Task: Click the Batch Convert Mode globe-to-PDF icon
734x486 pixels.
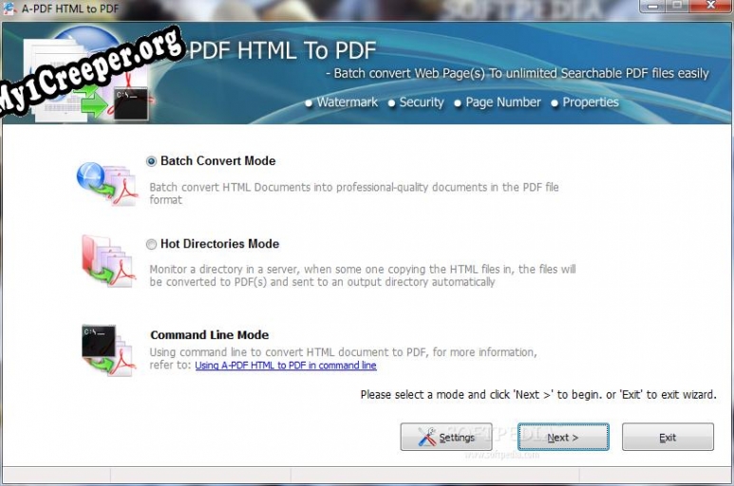Action: pos(107,183)
